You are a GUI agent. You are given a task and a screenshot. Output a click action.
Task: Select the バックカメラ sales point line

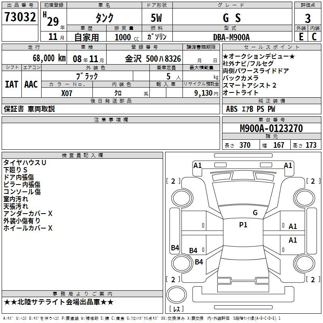tap(242, 78)
